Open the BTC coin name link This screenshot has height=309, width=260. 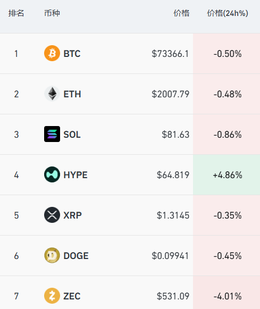(72, 54)
